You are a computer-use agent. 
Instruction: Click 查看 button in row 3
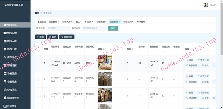190,93
